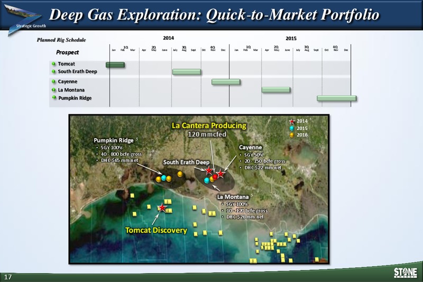Click the slide number 17
Image resolution: width=423 pixels, height=282 pixels.
pos(8,277)
